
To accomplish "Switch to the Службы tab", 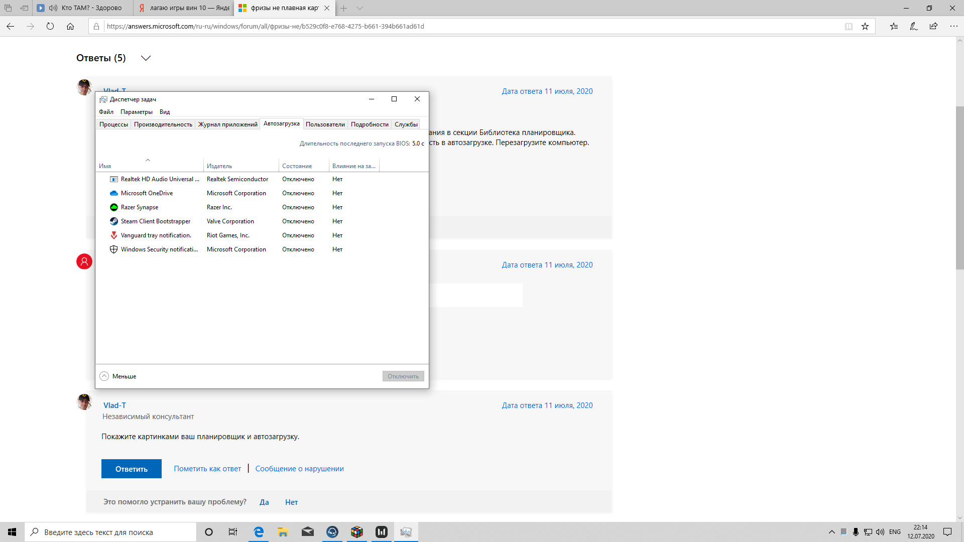I will coord(406,124).
